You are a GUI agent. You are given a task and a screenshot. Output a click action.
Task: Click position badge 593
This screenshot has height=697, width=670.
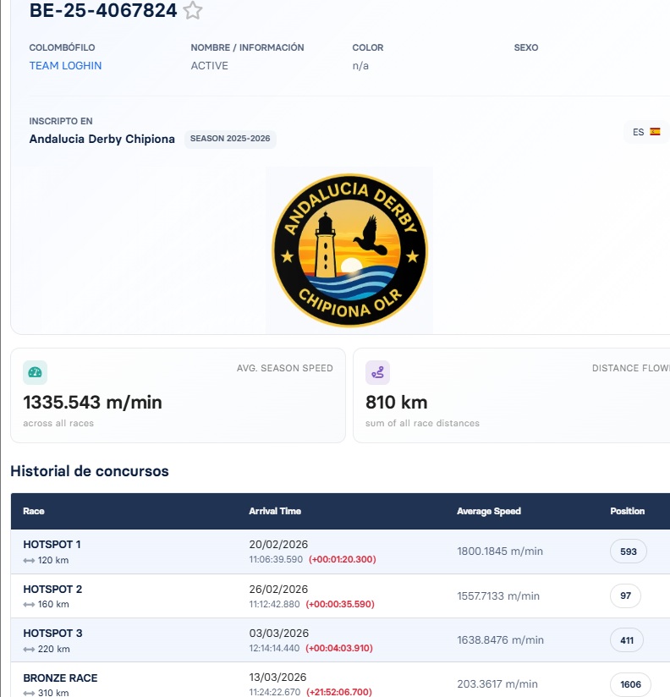[x=629, y=552]
